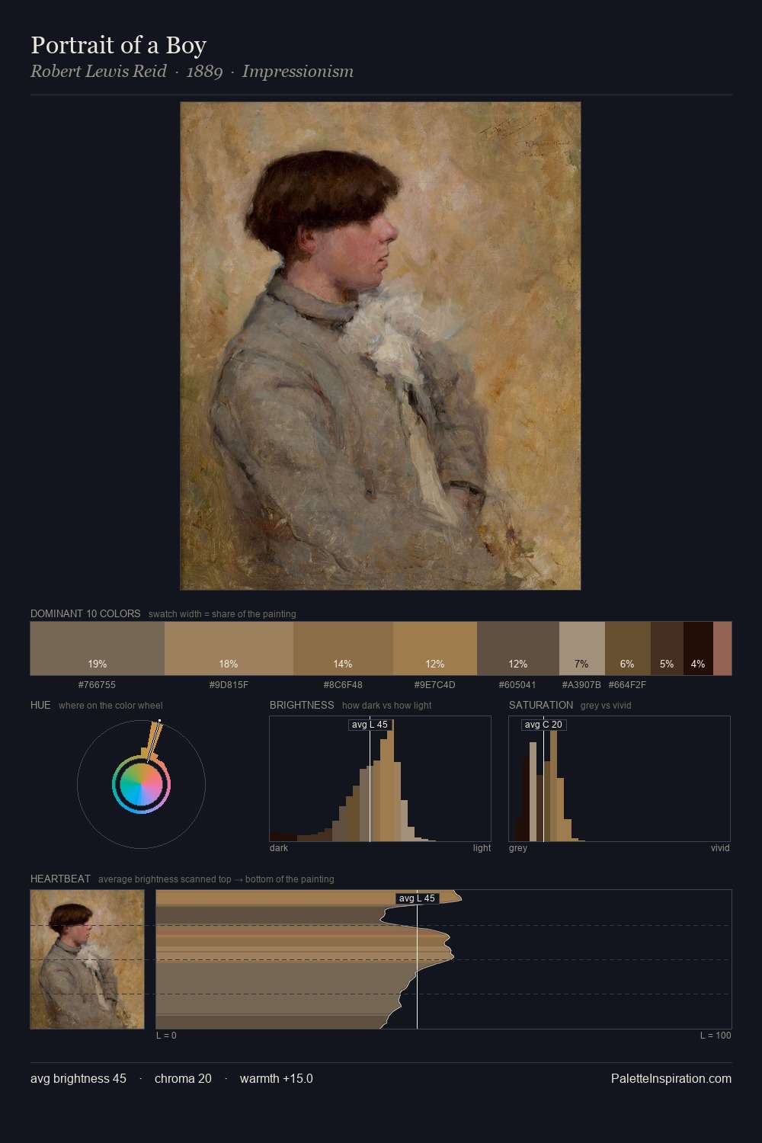Select the 5% dark brown swatch
This screenshot has width=762, height=1143.
pos(667,648)
